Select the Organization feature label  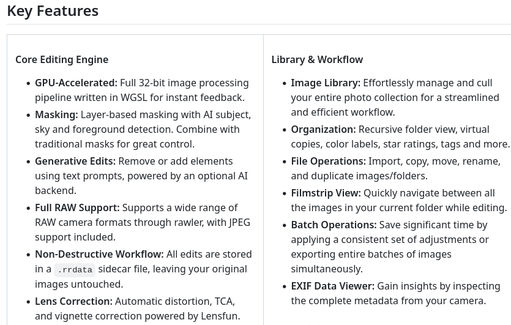(323, 129)
